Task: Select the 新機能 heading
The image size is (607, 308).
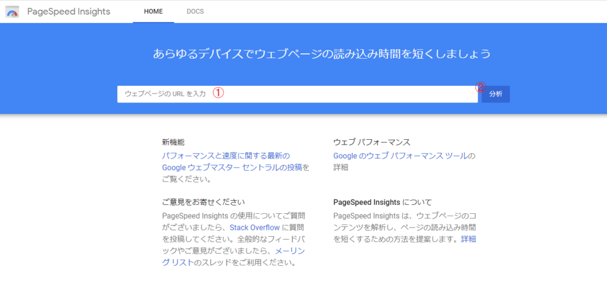Action: click(x=173, y=142)
